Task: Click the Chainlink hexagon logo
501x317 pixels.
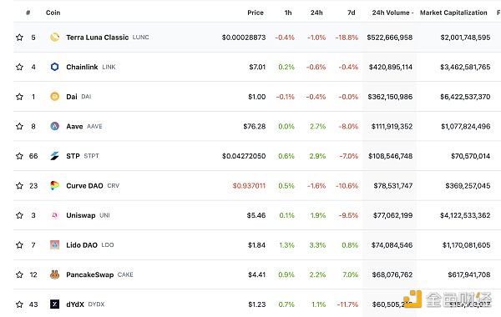Action: (54, 67)
